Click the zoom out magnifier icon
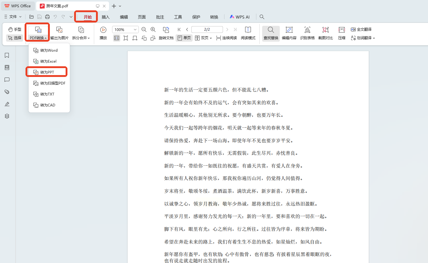 tap(144, 29)
